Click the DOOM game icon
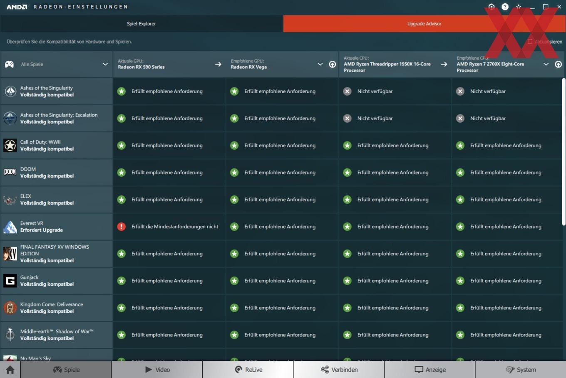 10,172
